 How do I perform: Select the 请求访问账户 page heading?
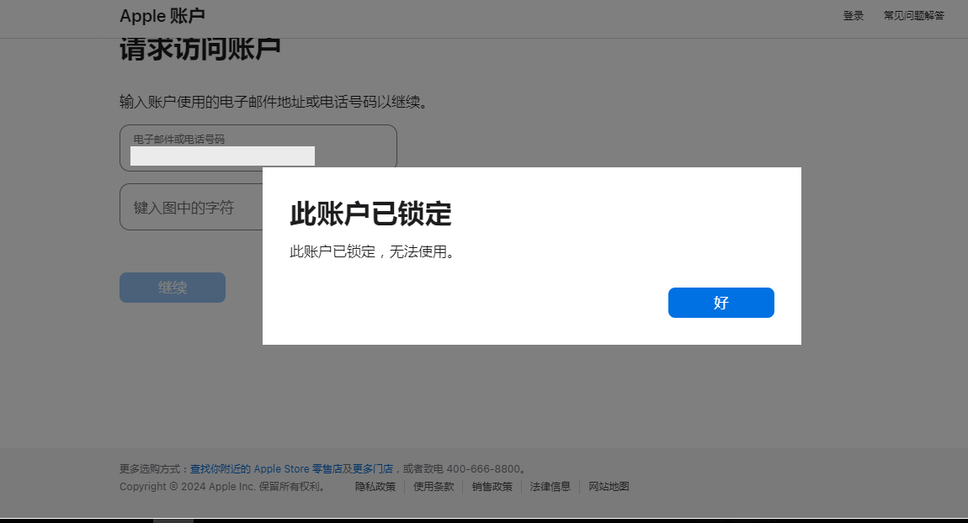pyautogui.click(x=200, y=50)
